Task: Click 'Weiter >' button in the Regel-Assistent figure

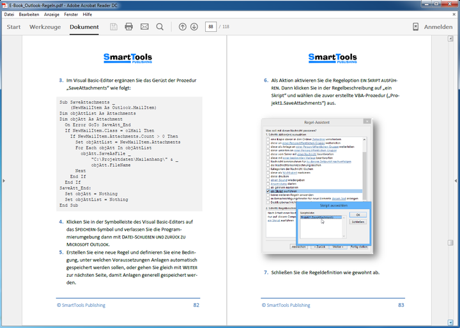Action: point(338,247)
